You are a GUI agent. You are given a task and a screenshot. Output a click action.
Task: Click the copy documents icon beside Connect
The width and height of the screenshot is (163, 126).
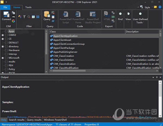(x=13, y=13)
